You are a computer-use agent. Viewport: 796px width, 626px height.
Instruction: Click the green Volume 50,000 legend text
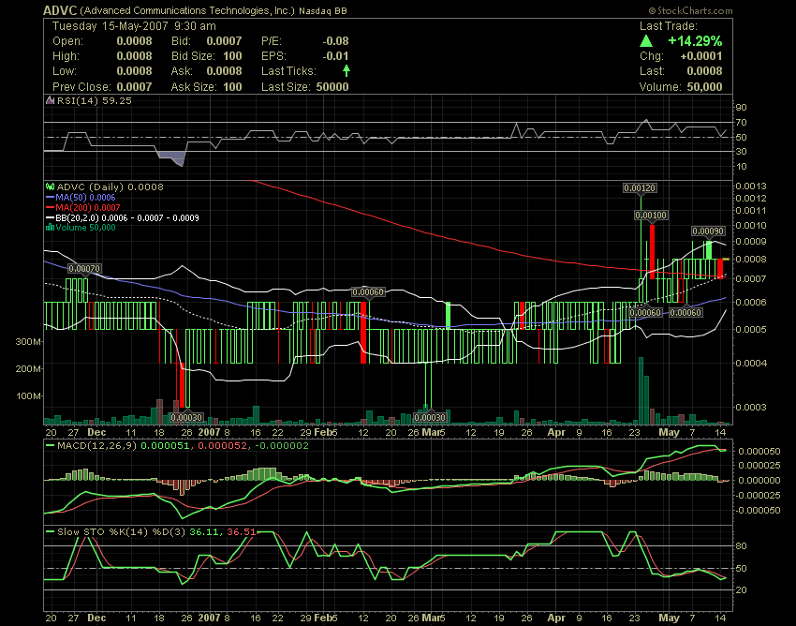pyautogui.click(x=86, y=228)
